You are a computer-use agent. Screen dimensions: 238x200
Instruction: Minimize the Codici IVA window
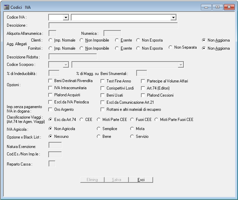click(x=206, y=7)
